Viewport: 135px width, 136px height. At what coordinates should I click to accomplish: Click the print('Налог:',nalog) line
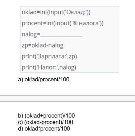tap(49, 67)
